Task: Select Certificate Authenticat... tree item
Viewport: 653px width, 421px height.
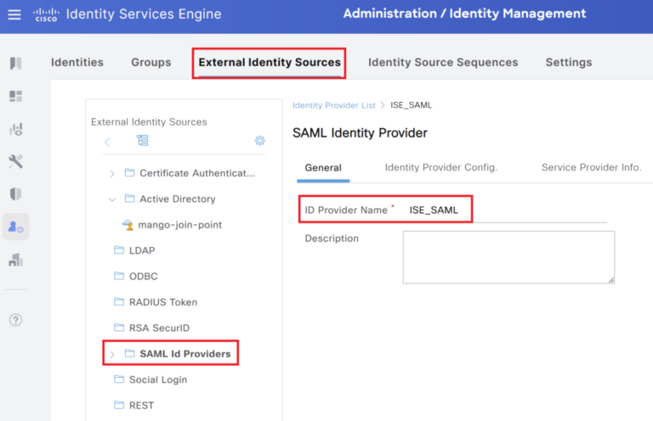Action: tap(197, 173)
